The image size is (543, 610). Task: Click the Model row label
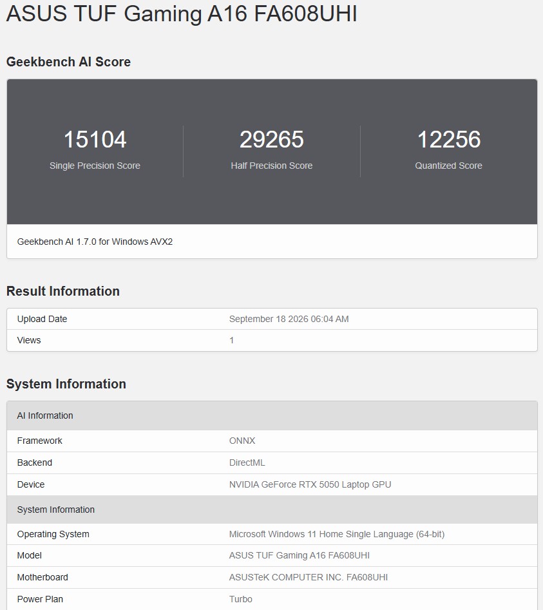(x=29, y=555)
